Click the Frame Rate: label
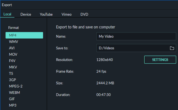Screen dimensions: 178x110 tap(65, 71)
